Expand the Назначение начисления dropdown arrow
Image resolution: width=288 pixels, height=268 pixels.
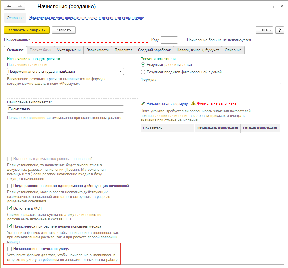click(120, 71)
